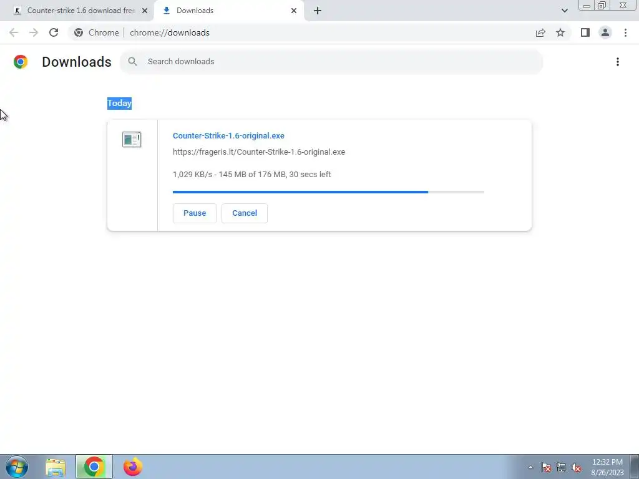
Task: Close the Downloads tab
Action: [x=294, y=11]
